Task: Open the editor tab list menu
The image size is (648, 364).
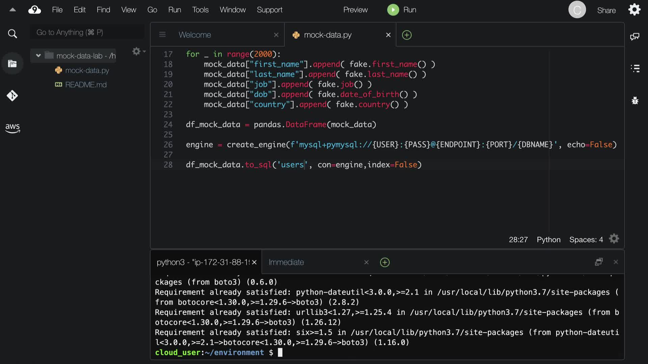Action: pos(162,35)
